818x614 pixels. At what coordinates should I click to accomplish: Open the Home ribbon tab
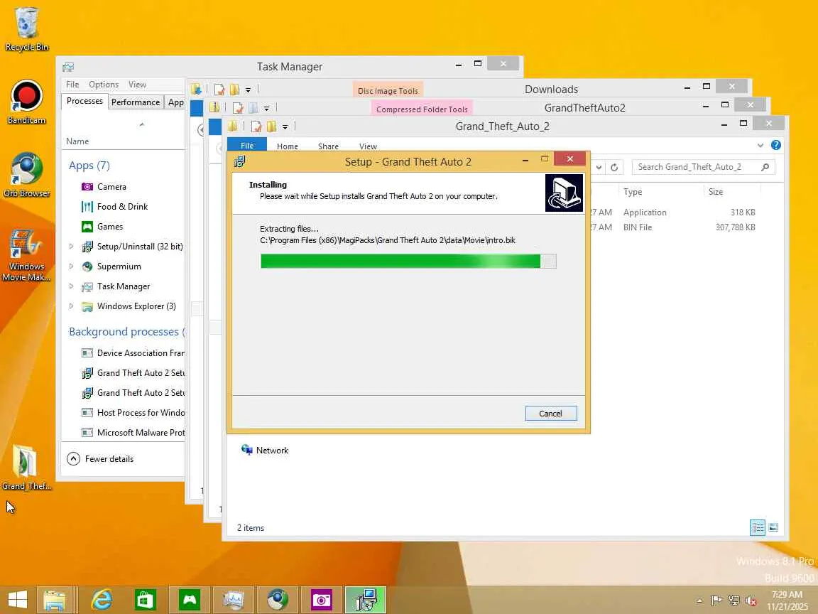[x=288, y=146]
